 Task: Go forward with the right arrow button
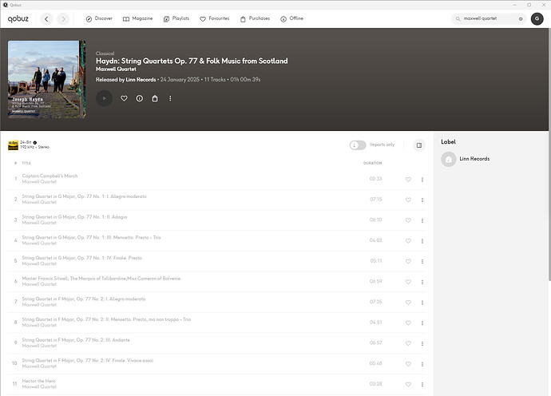click(x=63, y=19)
